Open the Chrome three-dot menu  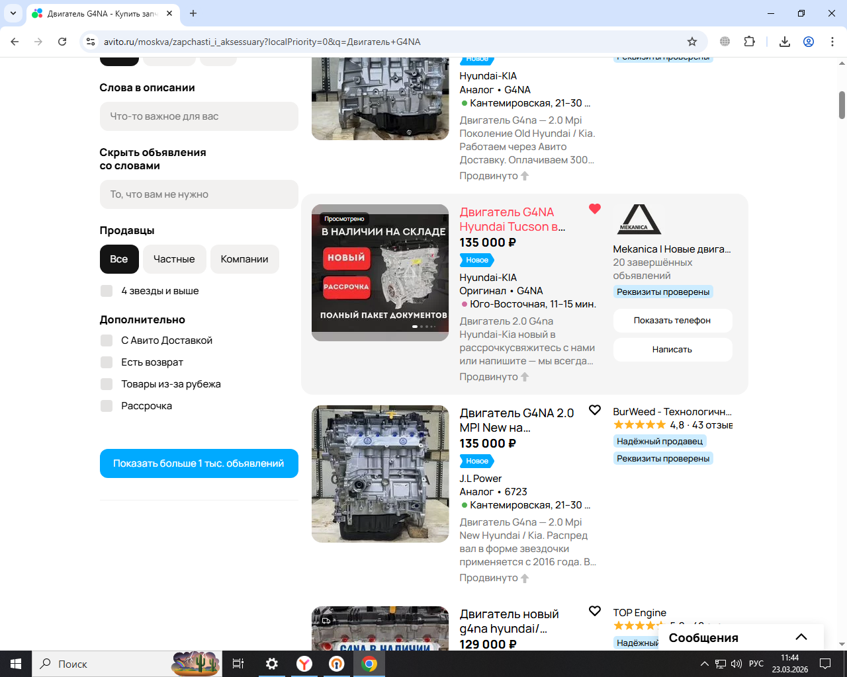point(832,42)
